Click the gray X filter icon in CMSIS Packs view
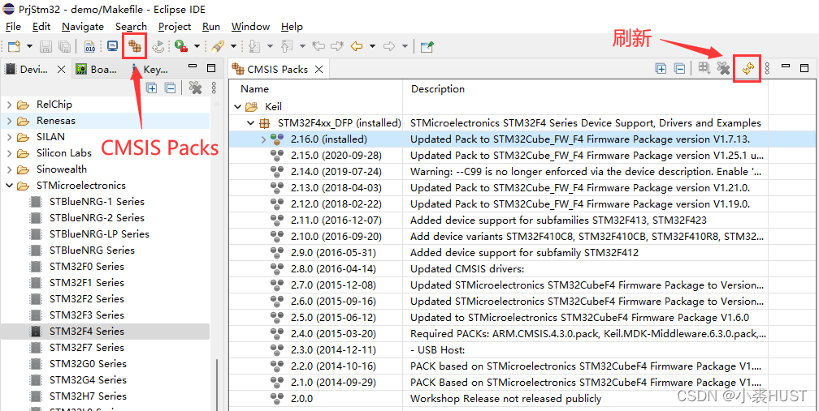 pos(723,68)
